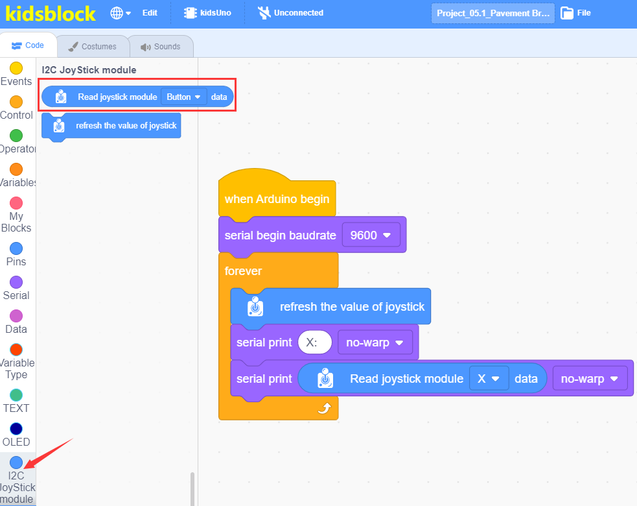Open the 9600 baudrate dropdown
The image size is (637, 506).
[371, 235]
